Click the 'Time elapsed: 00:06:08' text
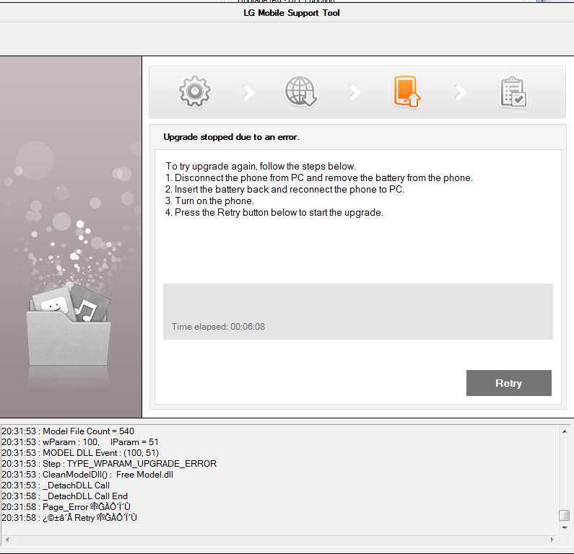The image size is (574, 554). point(218,327)
